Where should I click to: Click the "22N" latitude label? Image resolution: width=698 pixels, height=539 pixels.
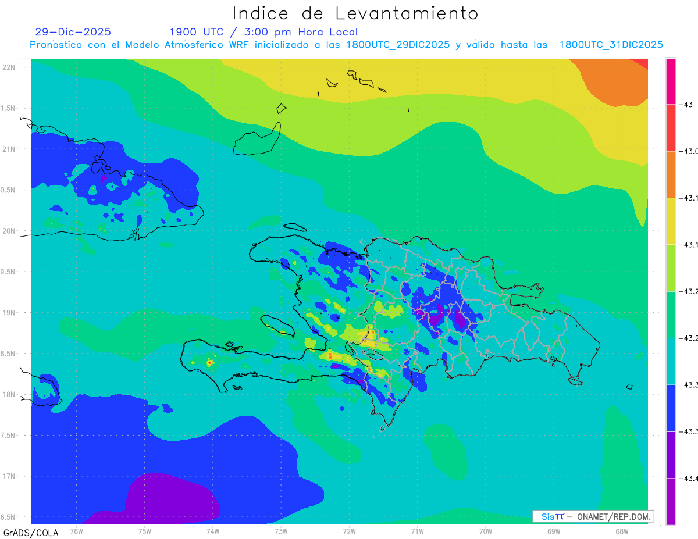point(10,67)
